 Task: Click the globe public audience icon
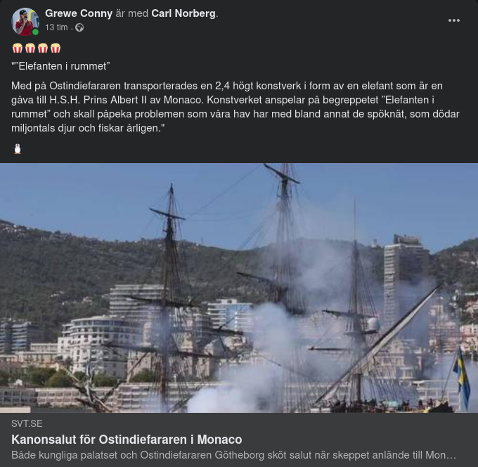79,27
